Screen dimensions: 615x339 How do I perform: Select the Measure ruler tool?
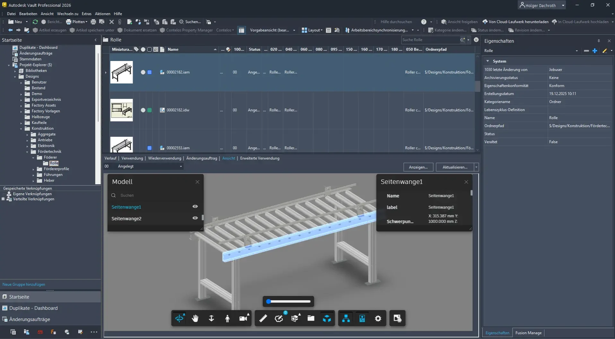point(263,318)
